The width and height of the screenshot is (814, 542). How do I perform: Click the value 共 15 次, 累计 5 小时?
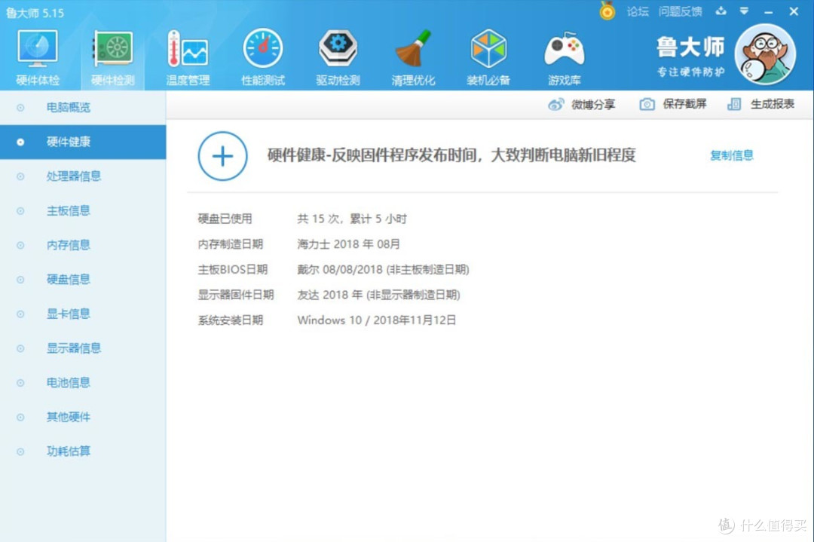pos(352,219)
